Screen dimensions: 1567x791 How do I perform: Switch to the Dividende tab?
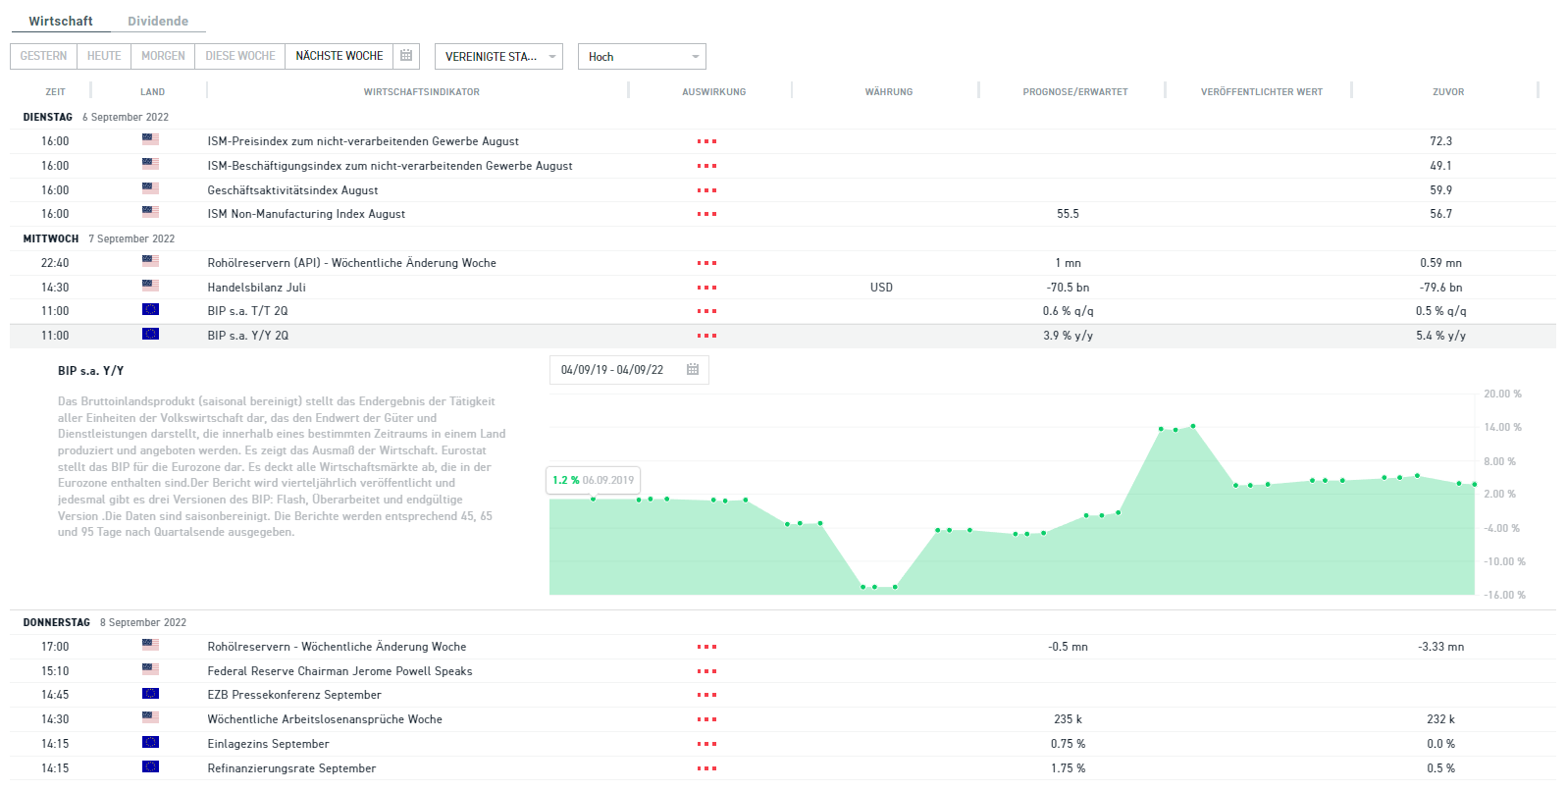[x=158, y=21]
